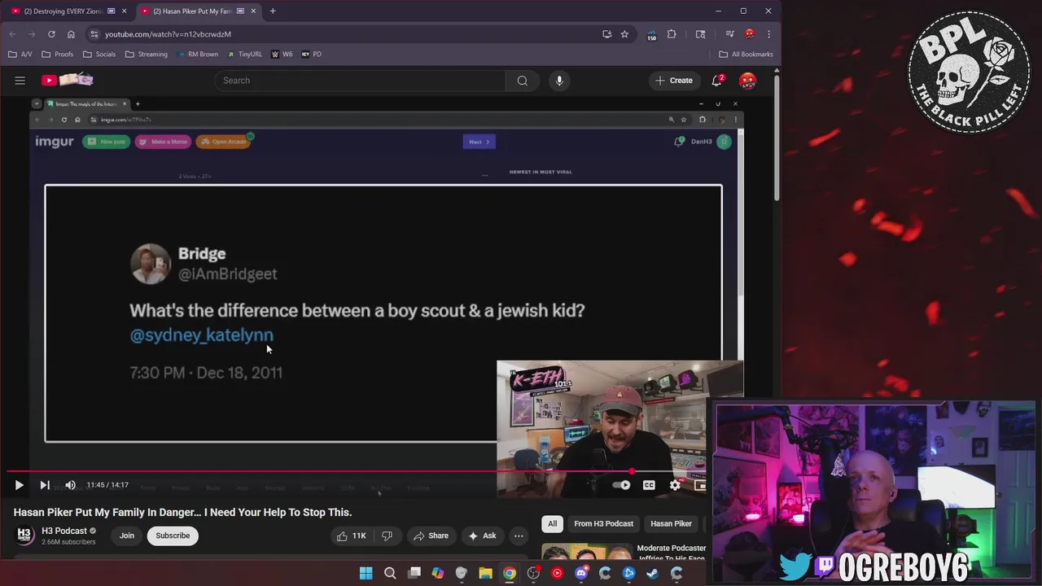Open the Streaming bookmarks folder
Viewport: 1042px width, 586px height.
point(147,55)
